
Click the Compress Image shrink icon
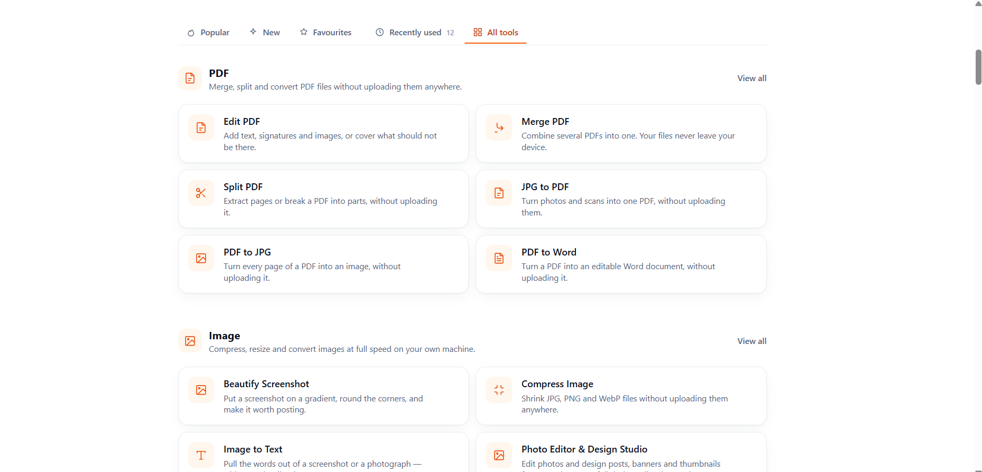[499, 390]
